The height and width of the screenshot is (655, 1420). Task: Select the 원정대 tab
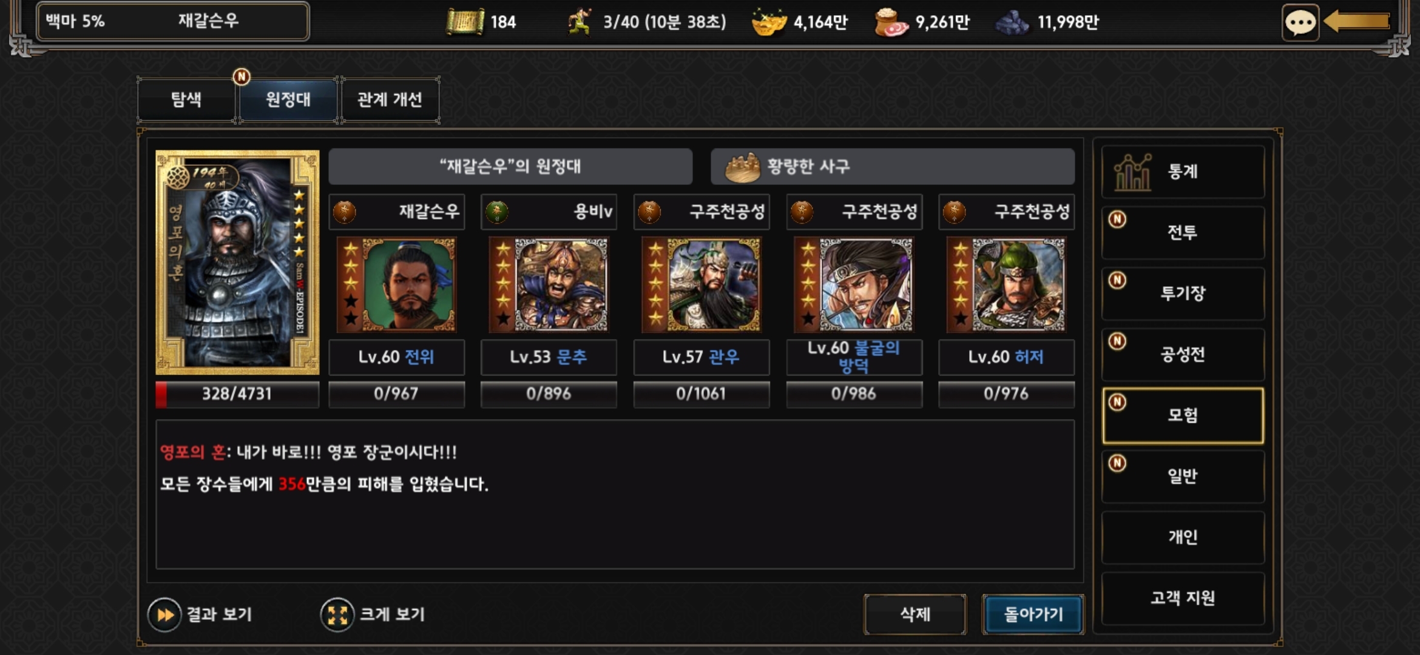coord(288,100)
